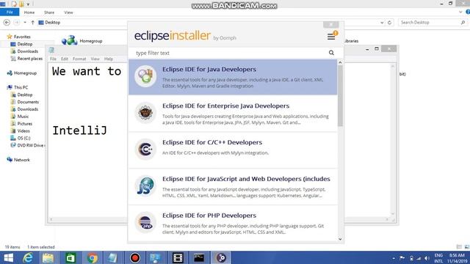The height and width of the screenshot is (264, 470).
Task: Open the Notepad File menu
Action: pyautogui.click(x=53, y=59)
